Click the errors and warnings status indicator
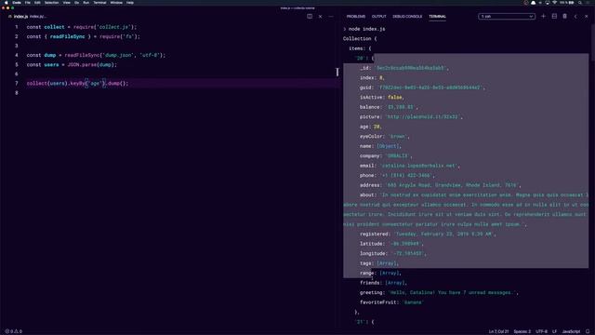 14,331
